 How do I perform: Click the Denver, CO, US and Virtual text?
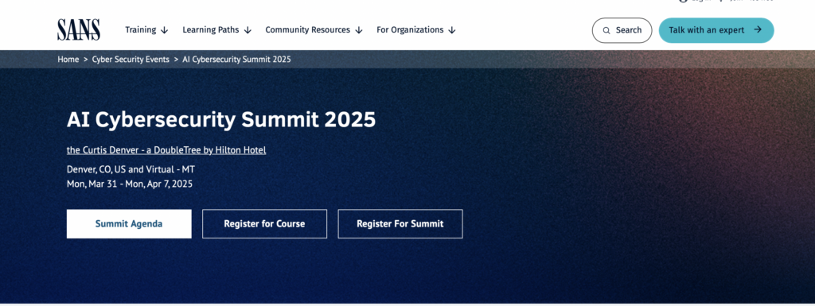coord(131,169)
